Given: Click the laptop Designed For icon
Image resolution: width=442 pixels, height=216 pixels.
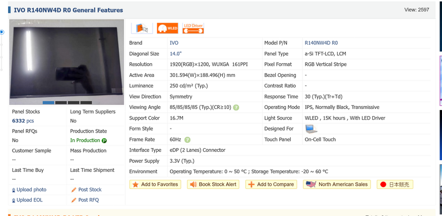Looking at the screenshot, I should click(x=311, y=129).
